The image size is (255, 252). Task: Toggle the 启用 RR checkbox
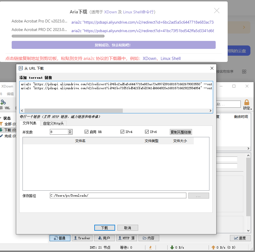point(86,132)
